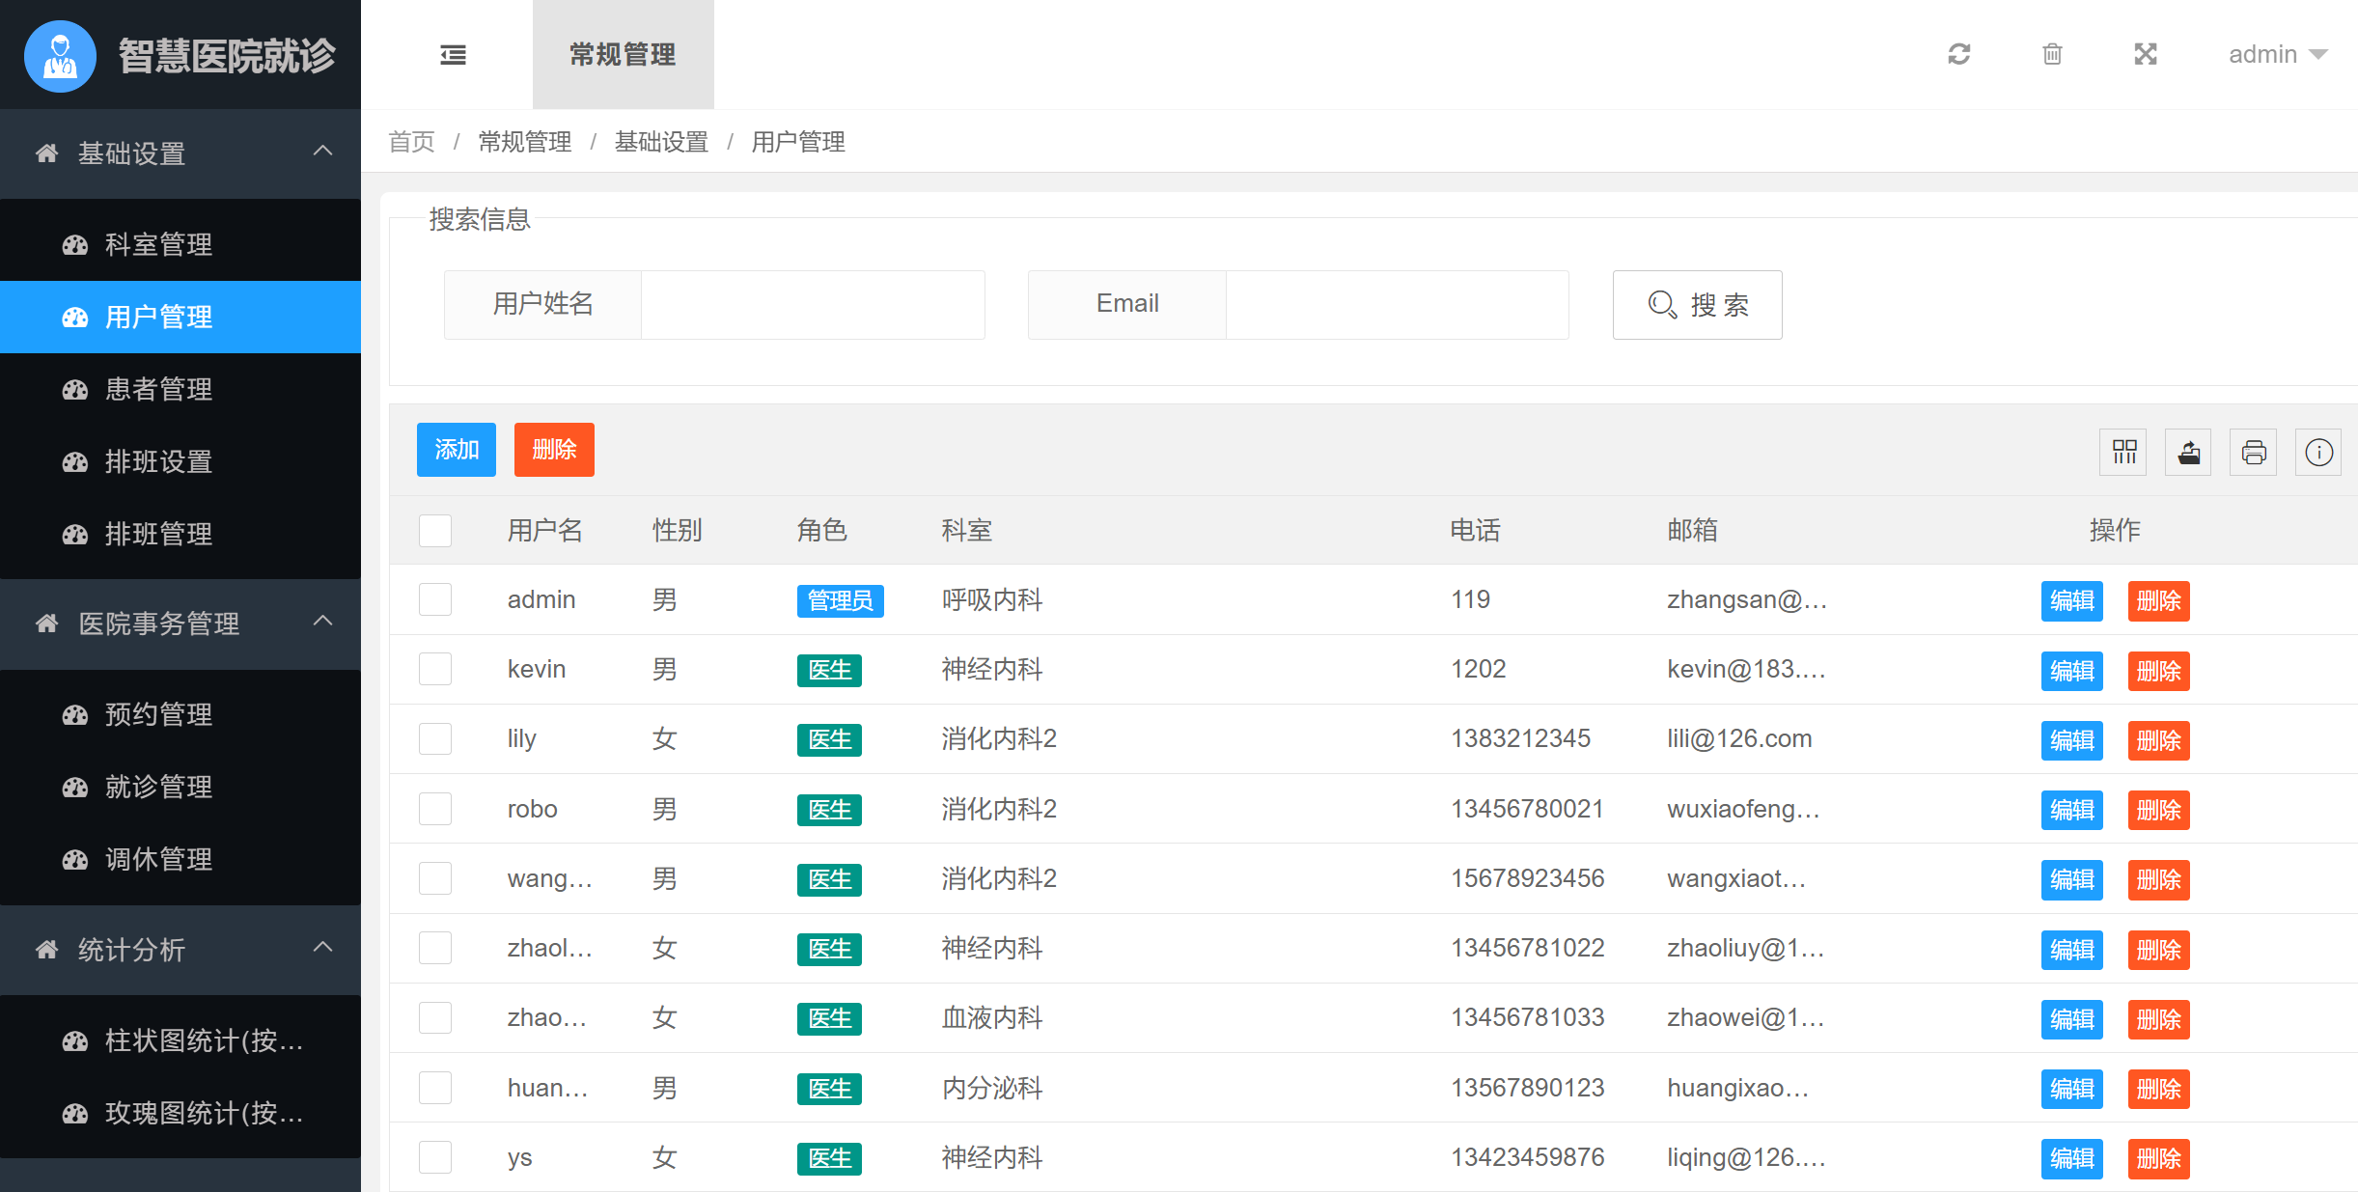Open 排班管理 menu item
Image resolution: width=2358 pixels, height=1192 pixels.
click(x=180, y=535)
